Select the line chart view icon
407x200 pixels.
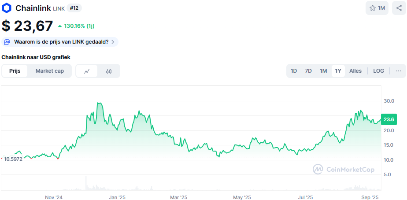[87, 71]
